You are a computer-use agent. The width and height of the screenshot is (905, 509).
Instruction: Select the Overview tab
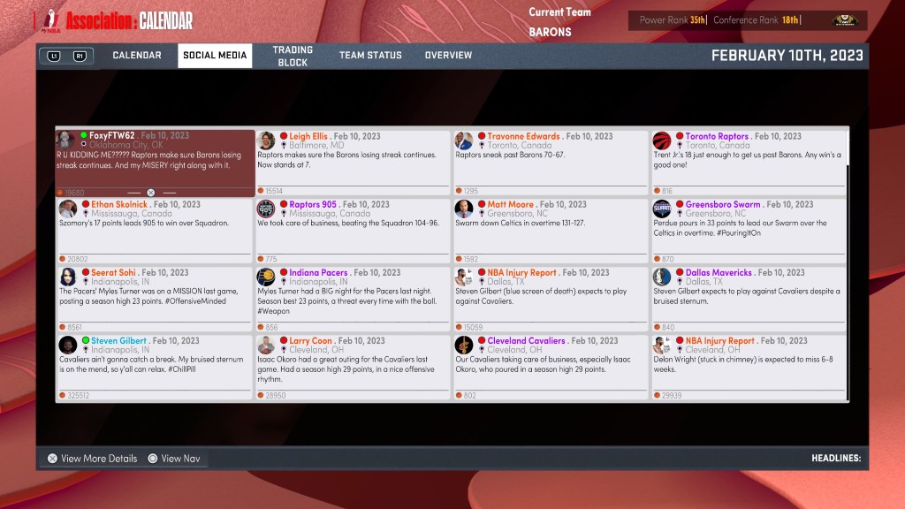point(448,56)
